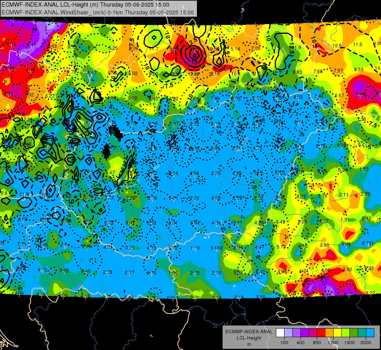
Task: Pick the lime green legend swatch
Action: tap(346, 332)
